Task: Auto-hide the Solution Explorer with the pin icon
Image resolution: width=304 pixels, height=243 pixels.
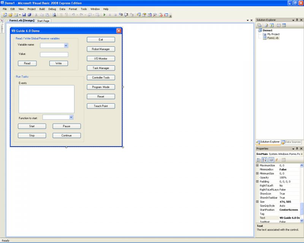Action: pyautogui.click(x=297, y=20)
